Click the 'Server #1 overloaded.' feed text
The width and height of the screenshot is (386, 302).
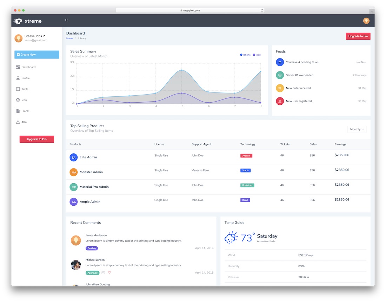click(x=300, y=75)
